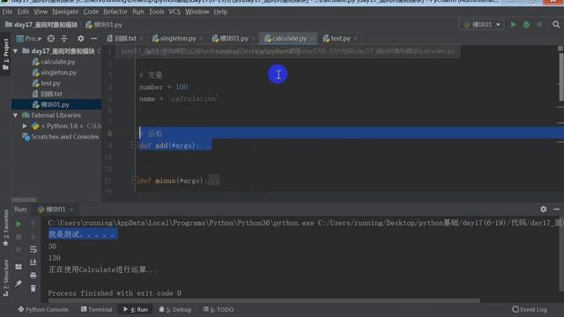This screenshot has width=564, height=317.
Task: Open the Tools menu
Action: [x=156, y=11]
